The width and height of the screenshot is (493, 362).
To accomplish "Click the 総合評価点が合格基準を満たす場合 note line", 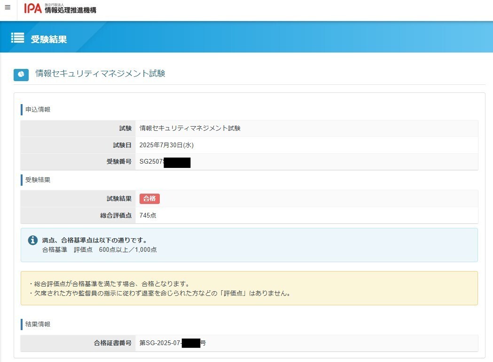I will click(x=110, y=284).
